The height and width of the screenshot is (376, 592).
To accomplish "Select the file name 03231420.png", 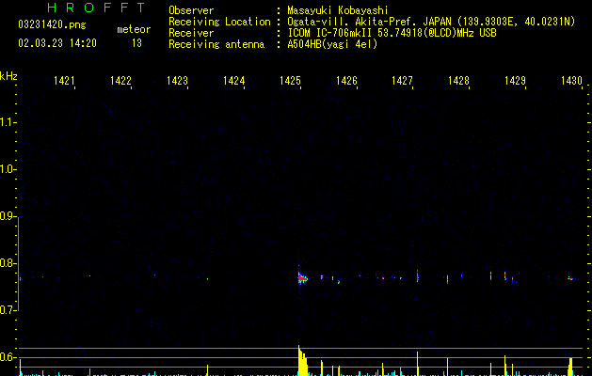I will point(52,24).
